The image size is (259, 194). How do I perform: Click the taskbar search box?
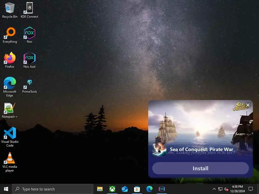[x=53, y=189]
